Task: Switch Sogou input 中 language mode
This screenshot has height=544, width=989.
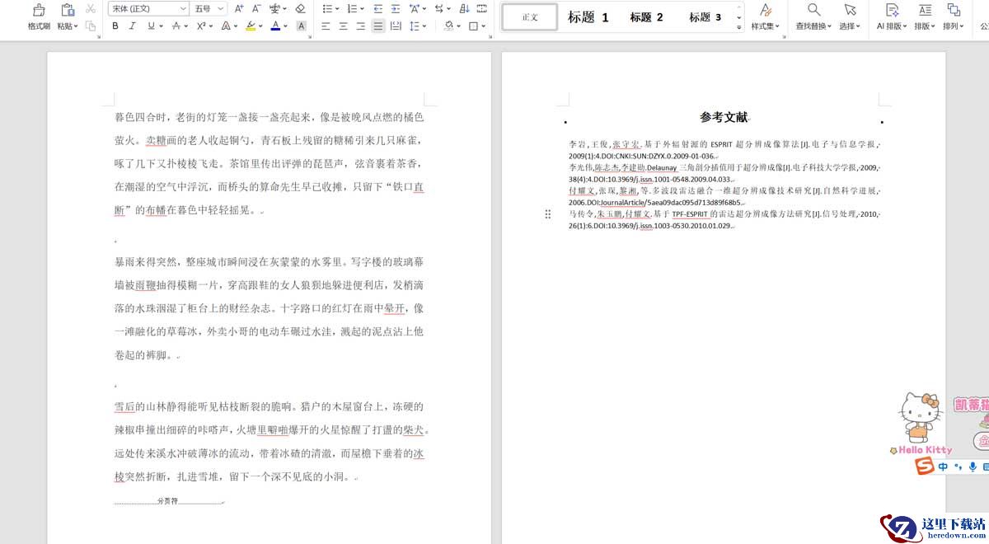Action: [943, 467]
